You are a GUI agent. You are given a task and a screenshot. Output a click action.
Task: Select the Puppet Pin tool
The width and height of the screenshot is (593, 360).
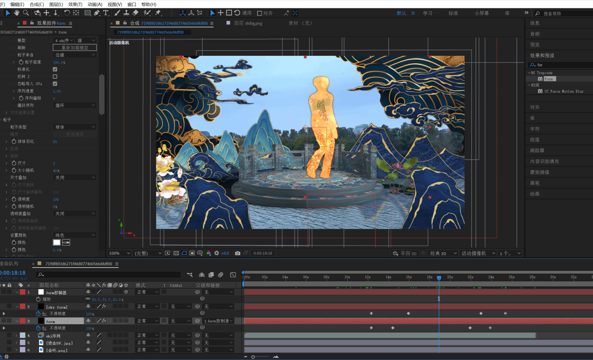(x=158, y=13)
